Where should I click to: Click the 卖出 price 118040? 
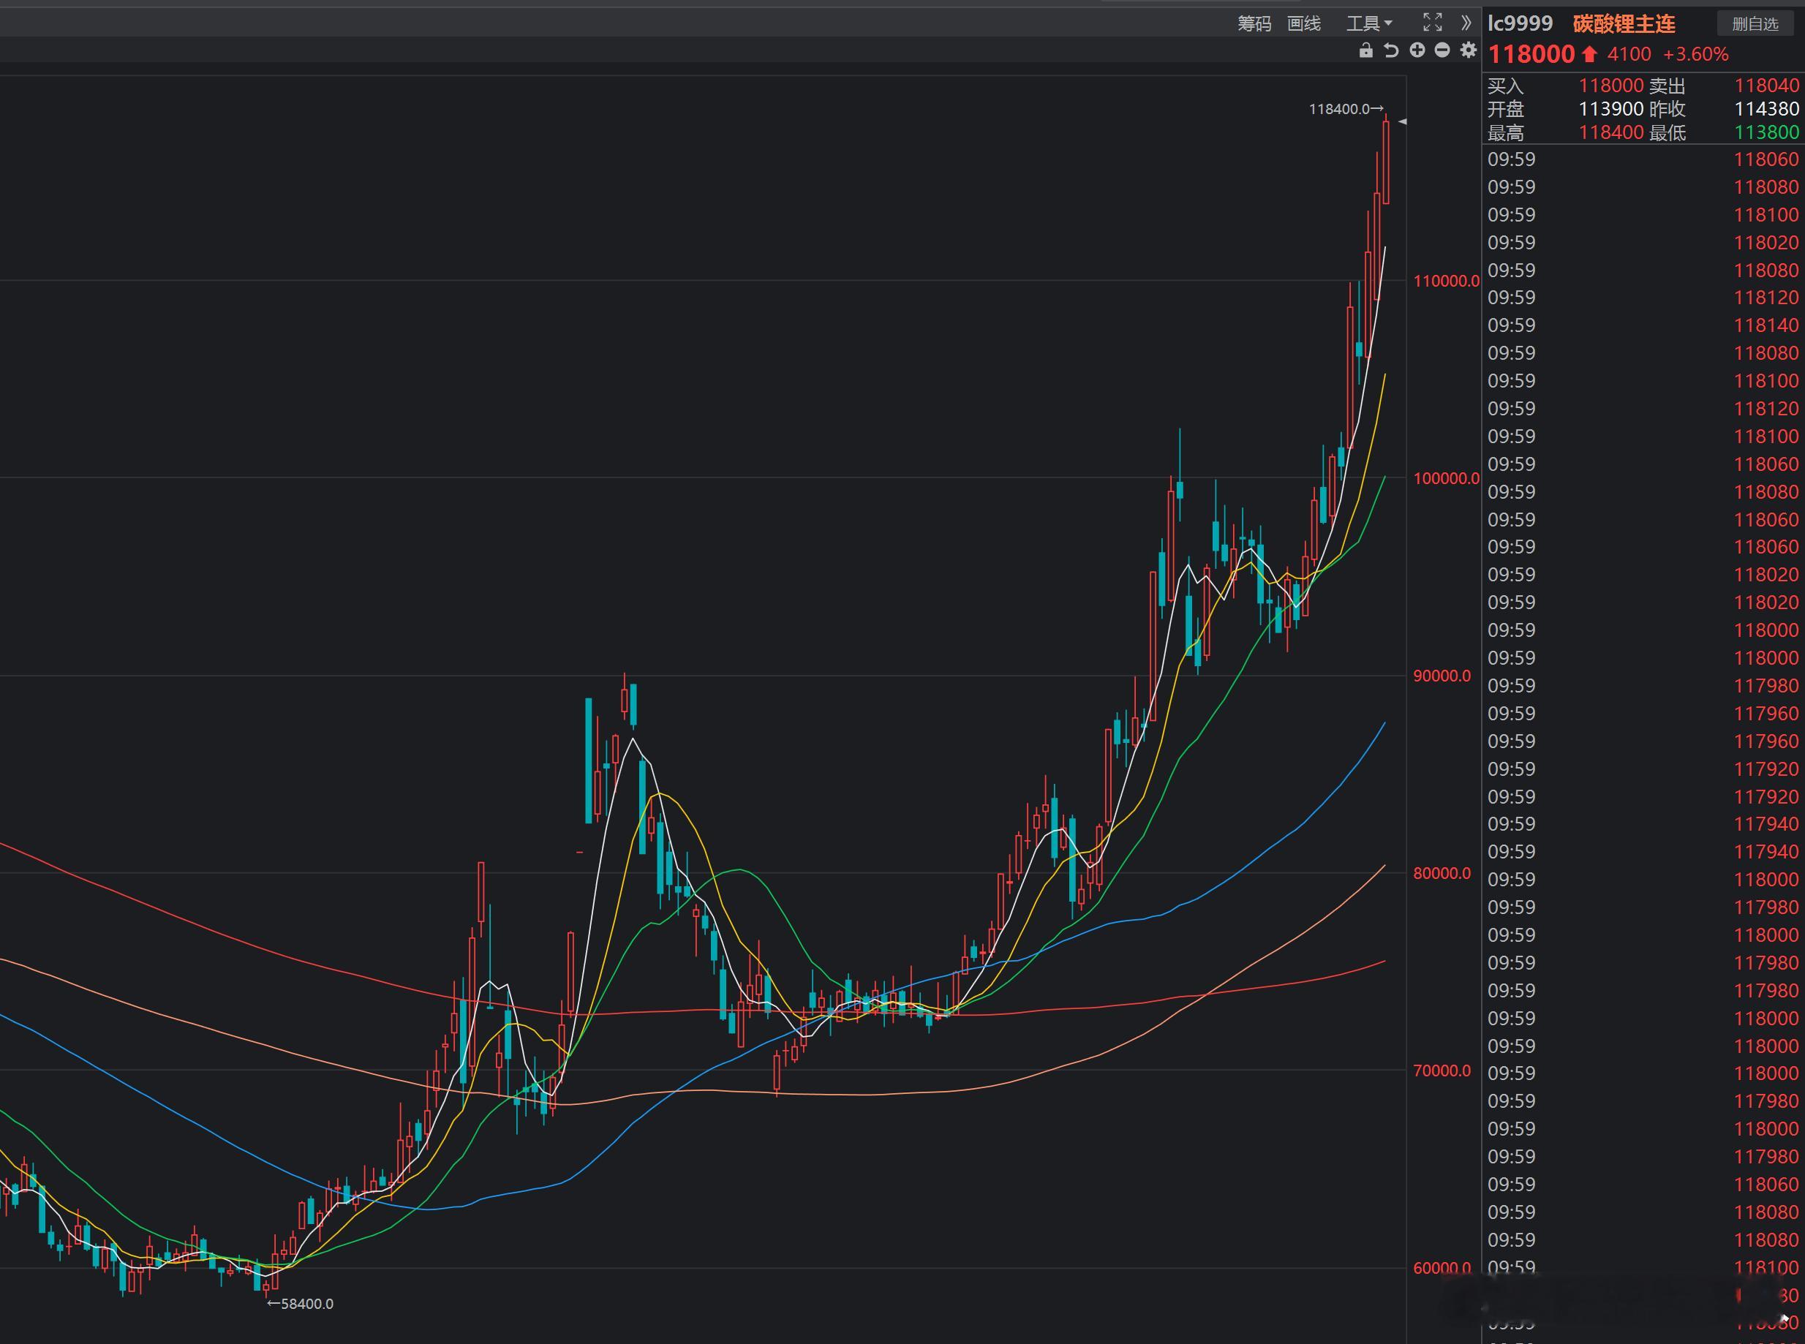(x=1766, y=86)
